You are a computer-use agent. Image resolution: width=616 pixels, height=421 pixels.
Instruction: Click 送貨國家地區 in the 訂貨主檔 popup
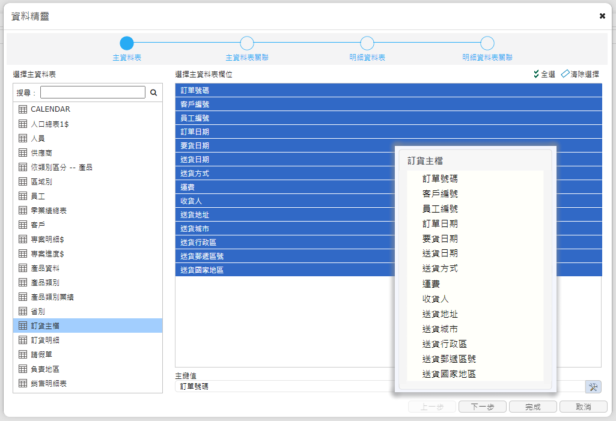coord(449,374)
